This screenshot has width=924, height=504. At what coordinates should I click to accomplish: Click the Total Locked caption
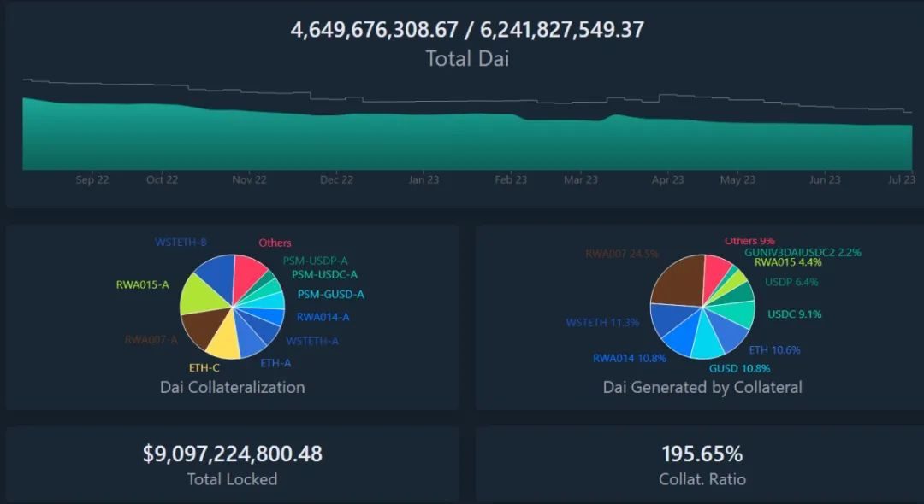[x=232, y=479]
